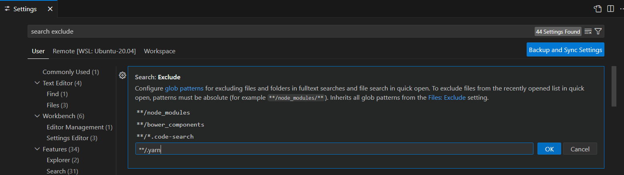Image resolution: width=624 pixels, height=175 pixels.
Task: Close the Settings editor tab
Action: click(x=50, y=9)
